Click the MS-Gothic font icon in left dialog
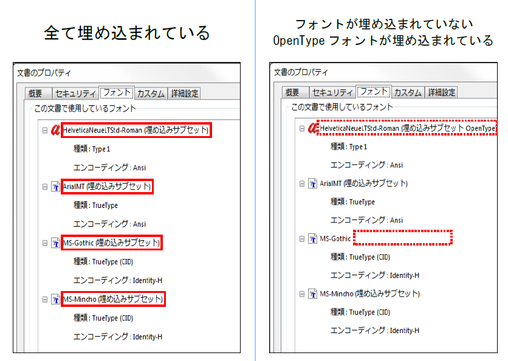The width and height of the screenshot is (508, 361). click(56, 243)
